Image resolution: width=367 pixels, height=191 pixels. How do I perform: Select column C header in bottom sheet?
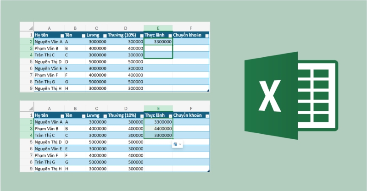(x=97, y=108)
